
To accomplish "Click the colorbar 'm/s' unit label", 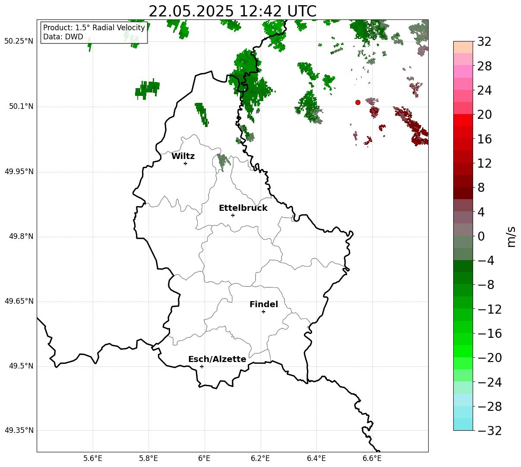I will 511,236.
